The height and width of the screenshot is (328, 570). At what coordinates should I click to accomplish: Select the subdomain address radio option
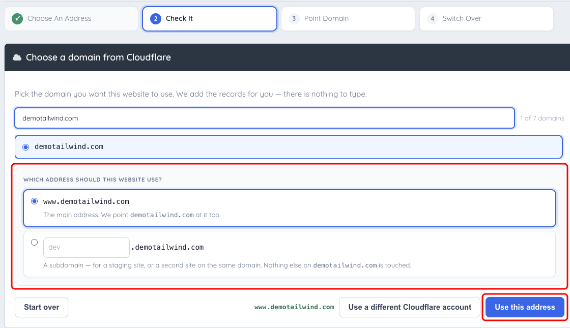[34, 242]
